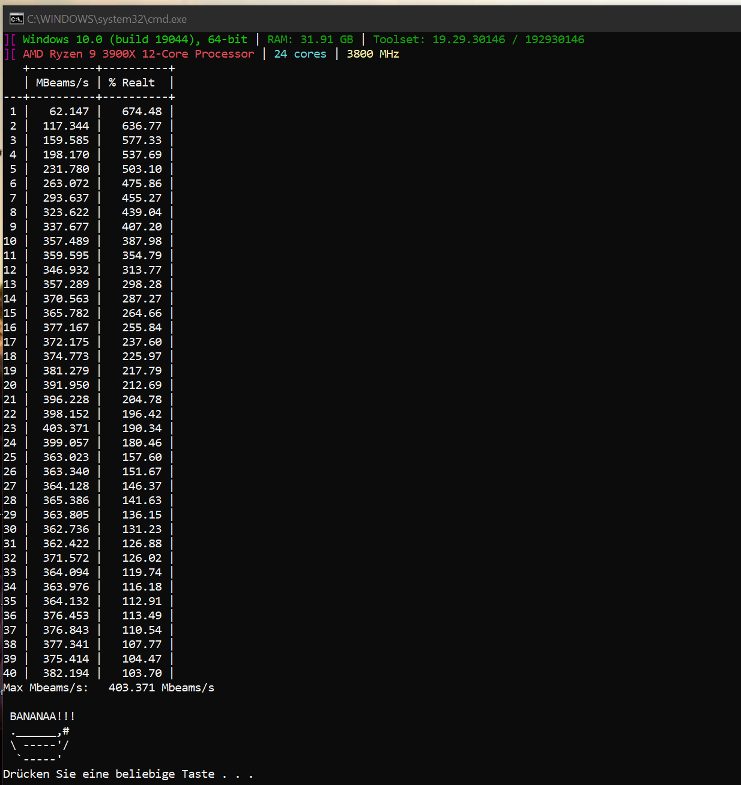Click value 371.572 in row 32
Viewport: 741px width, 785px height.
pos(66,558)
